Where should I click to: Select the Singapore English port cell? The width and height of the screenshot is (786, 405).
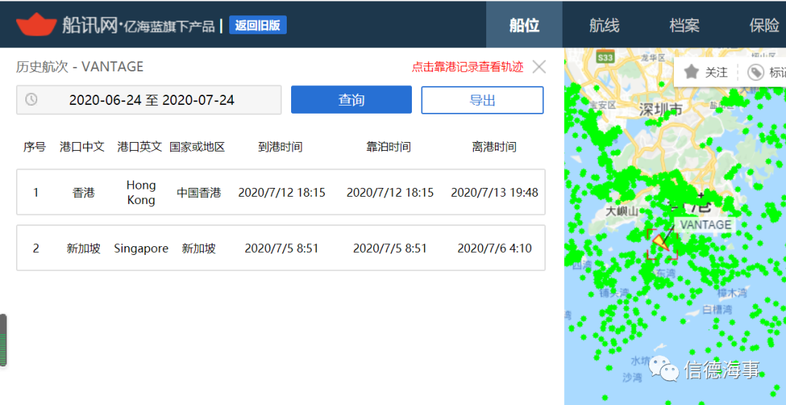[141, 248]
